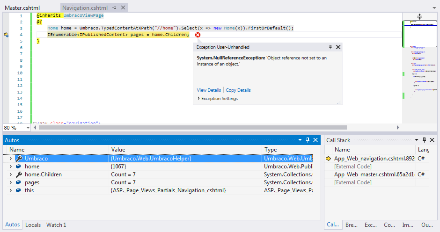
Task: Switch to the Im... immediate tab
Action: click(x=407, y=225)
